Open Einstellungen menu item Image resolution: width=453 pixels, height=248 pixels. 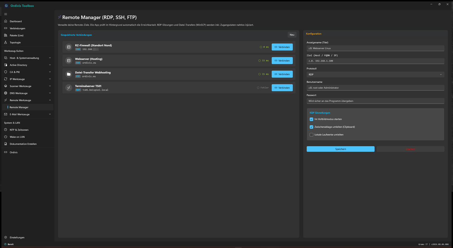[x=28, y=237]
